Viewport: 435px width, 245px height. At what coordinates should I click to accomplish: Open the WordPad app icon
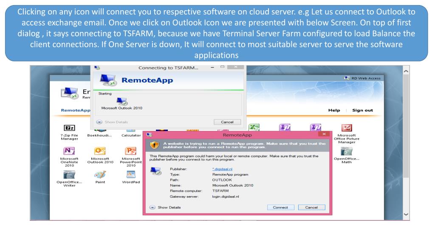click(x=131, y=174)
